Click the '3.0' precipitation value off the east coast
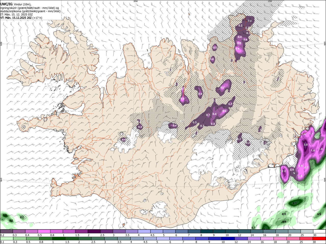The width and height of the screenshot is (326, 244). point(306,145)
